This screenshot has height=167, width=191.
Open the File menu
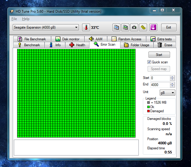pyautogui.click(x=14, y=19)
